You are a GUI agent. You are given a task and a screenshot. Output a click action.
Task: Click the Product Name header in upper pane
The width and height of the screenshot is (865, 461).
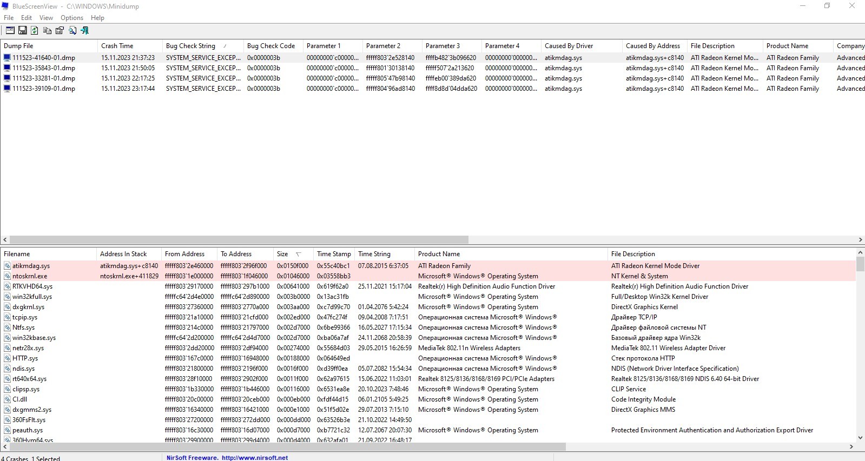tap(798, 46)
